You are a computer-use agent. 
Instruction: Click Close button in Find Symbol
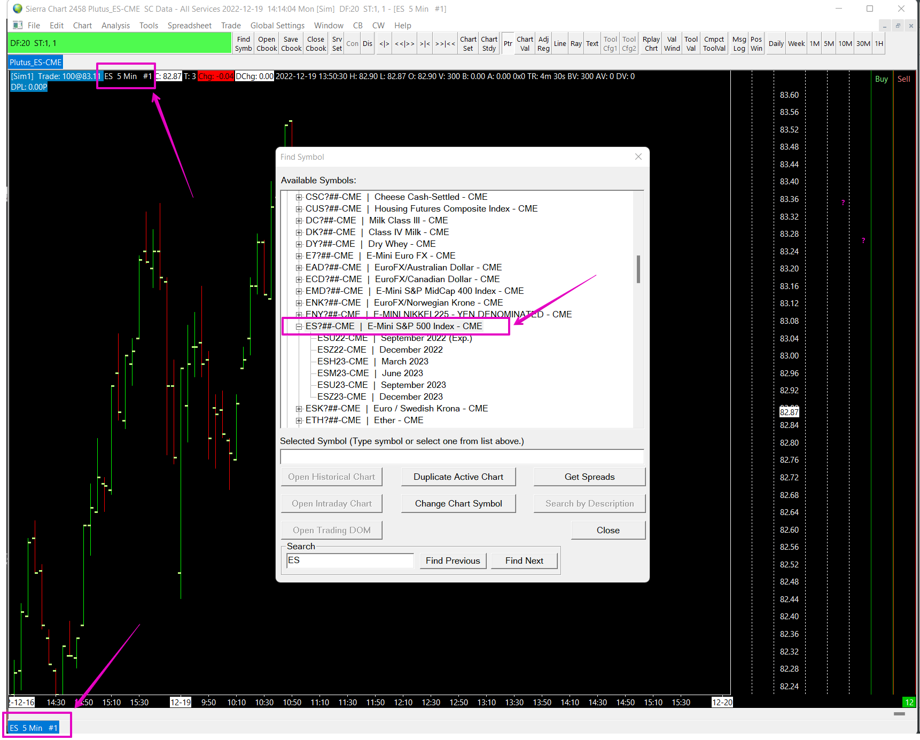608,530
